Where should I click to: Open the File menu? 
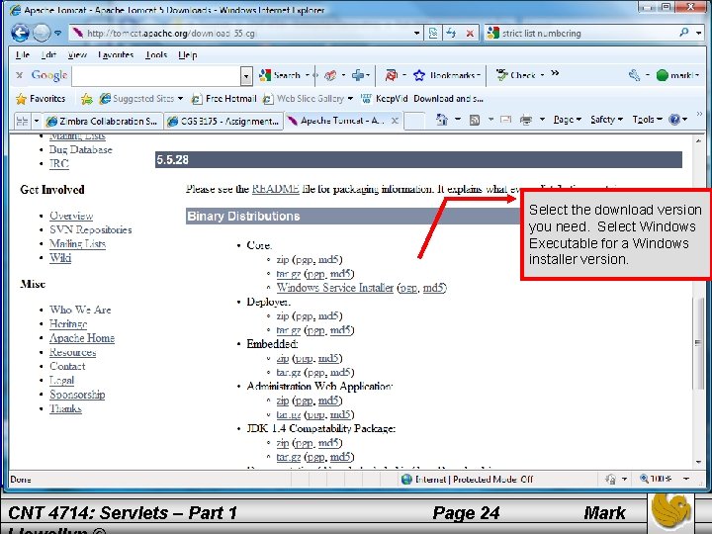click(22, 55)
